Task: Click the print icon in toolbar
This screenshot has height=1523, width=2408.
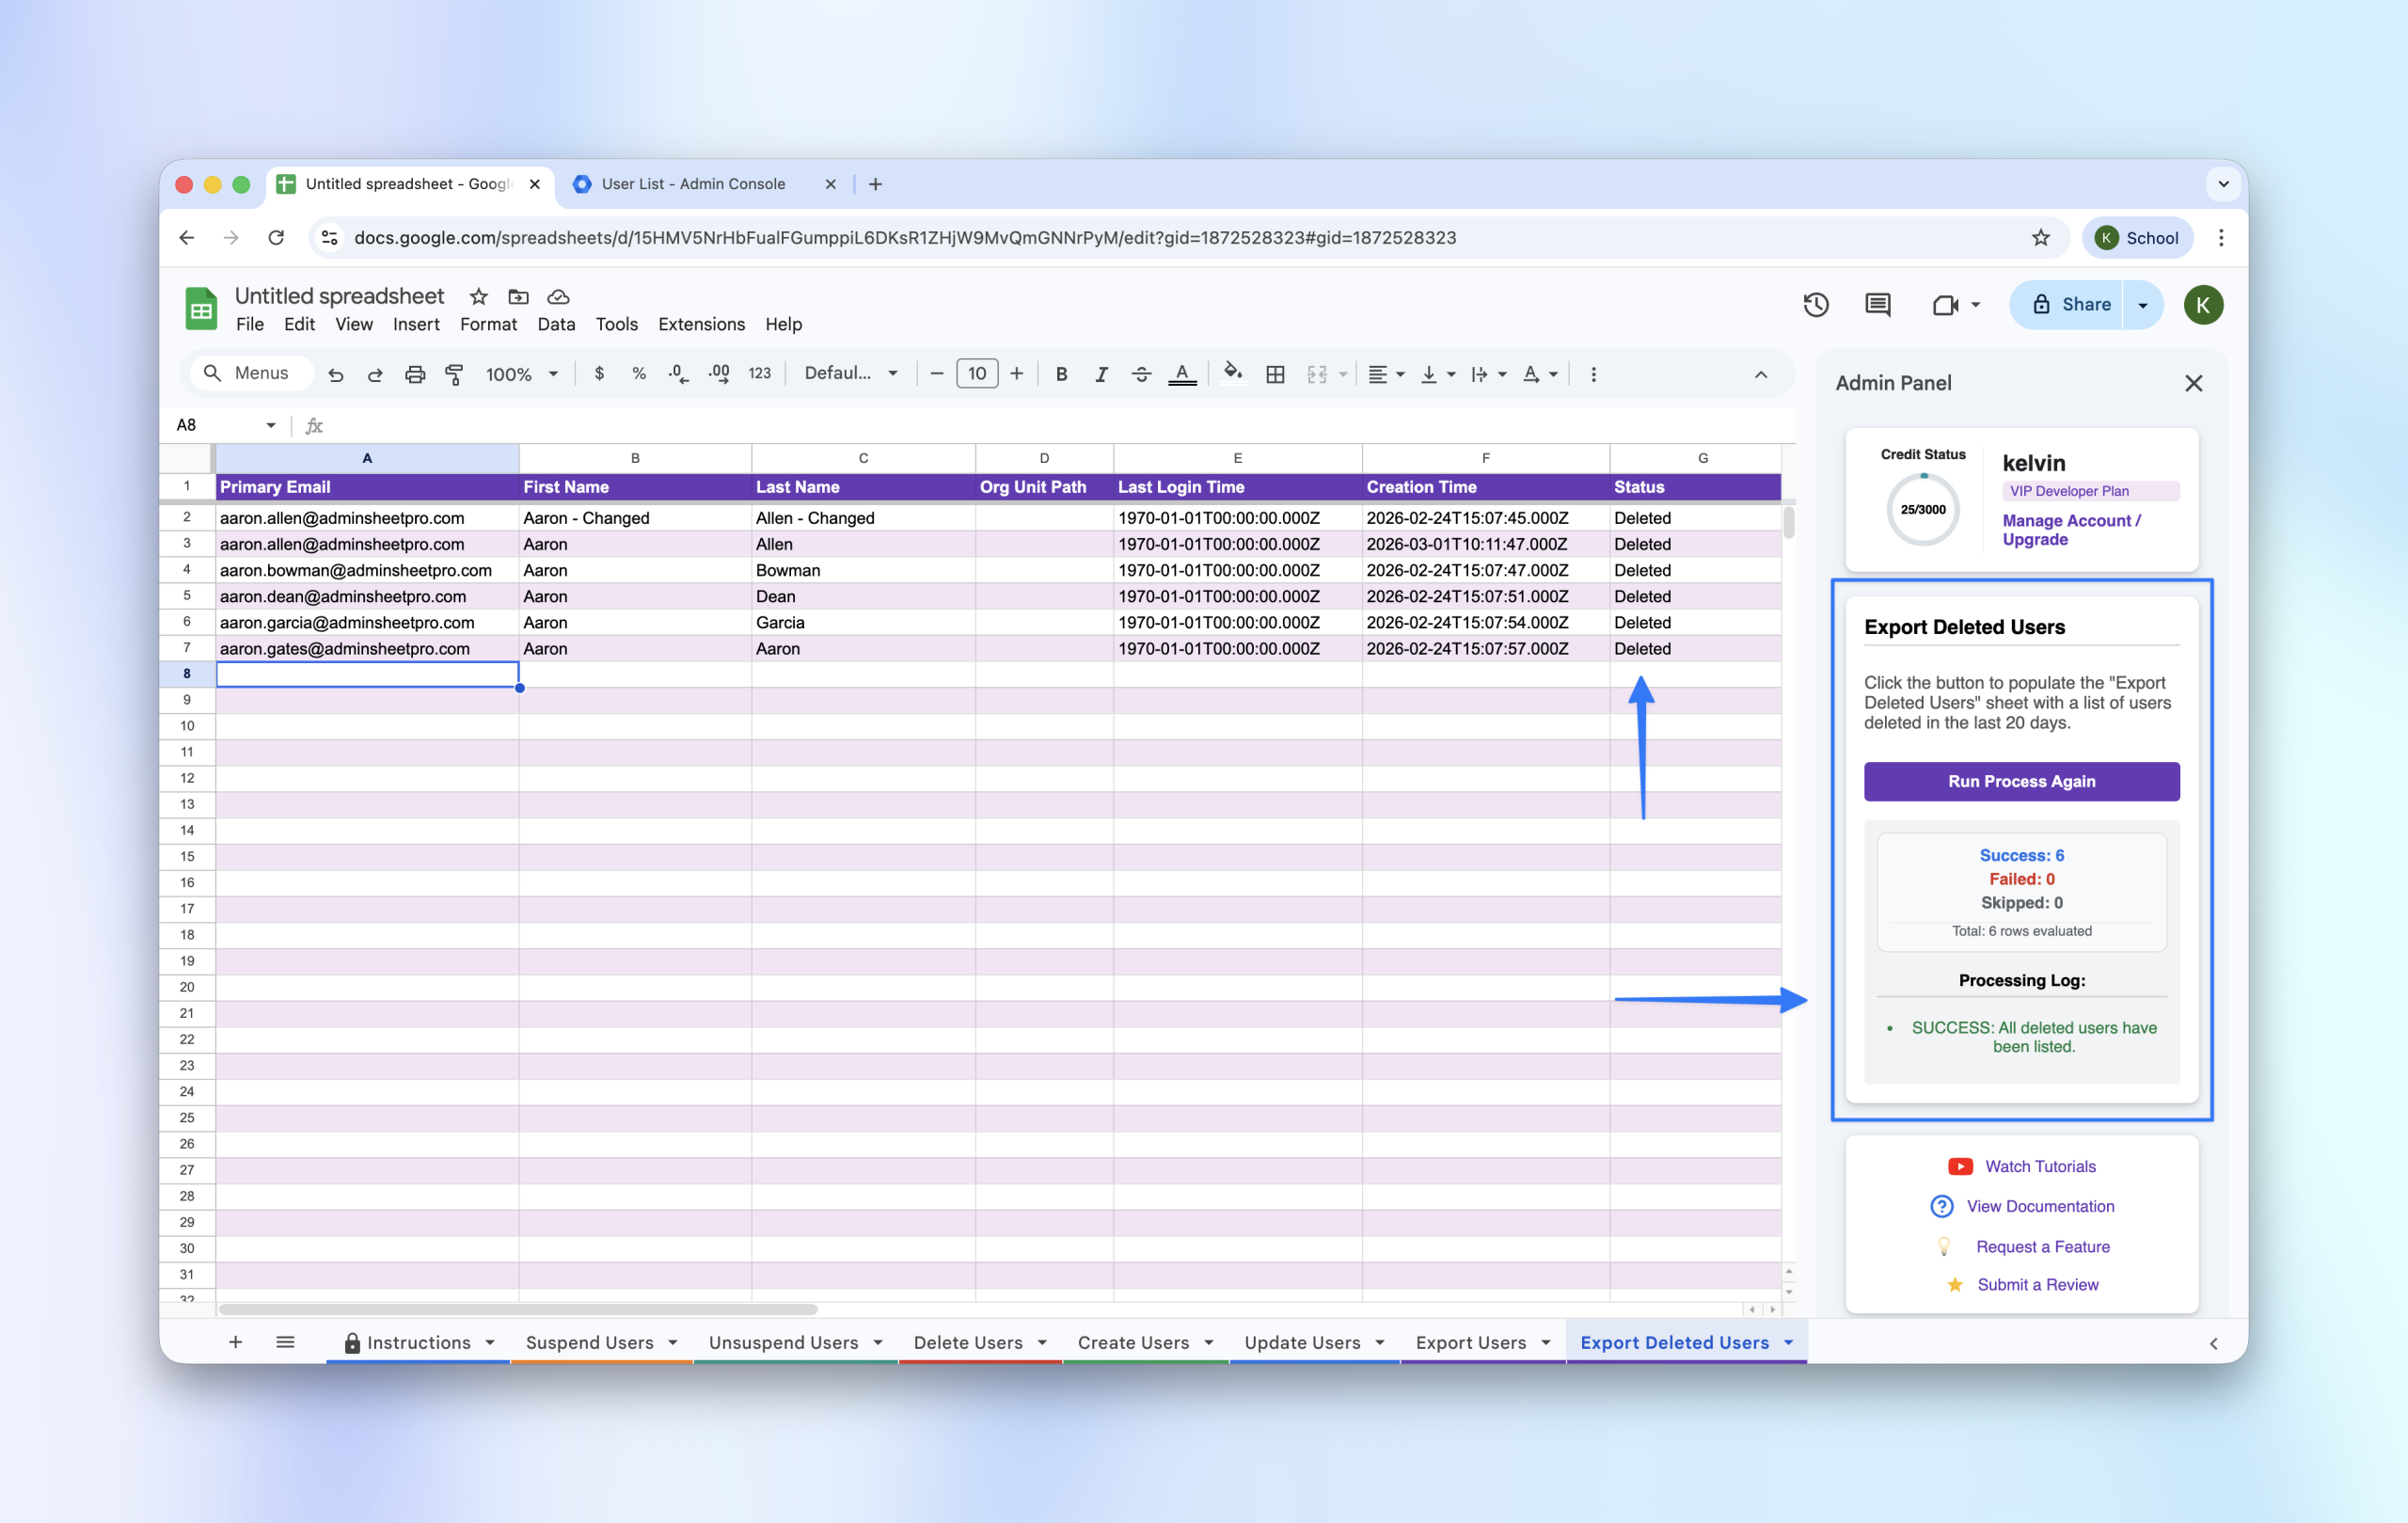Action: [415, 374]
